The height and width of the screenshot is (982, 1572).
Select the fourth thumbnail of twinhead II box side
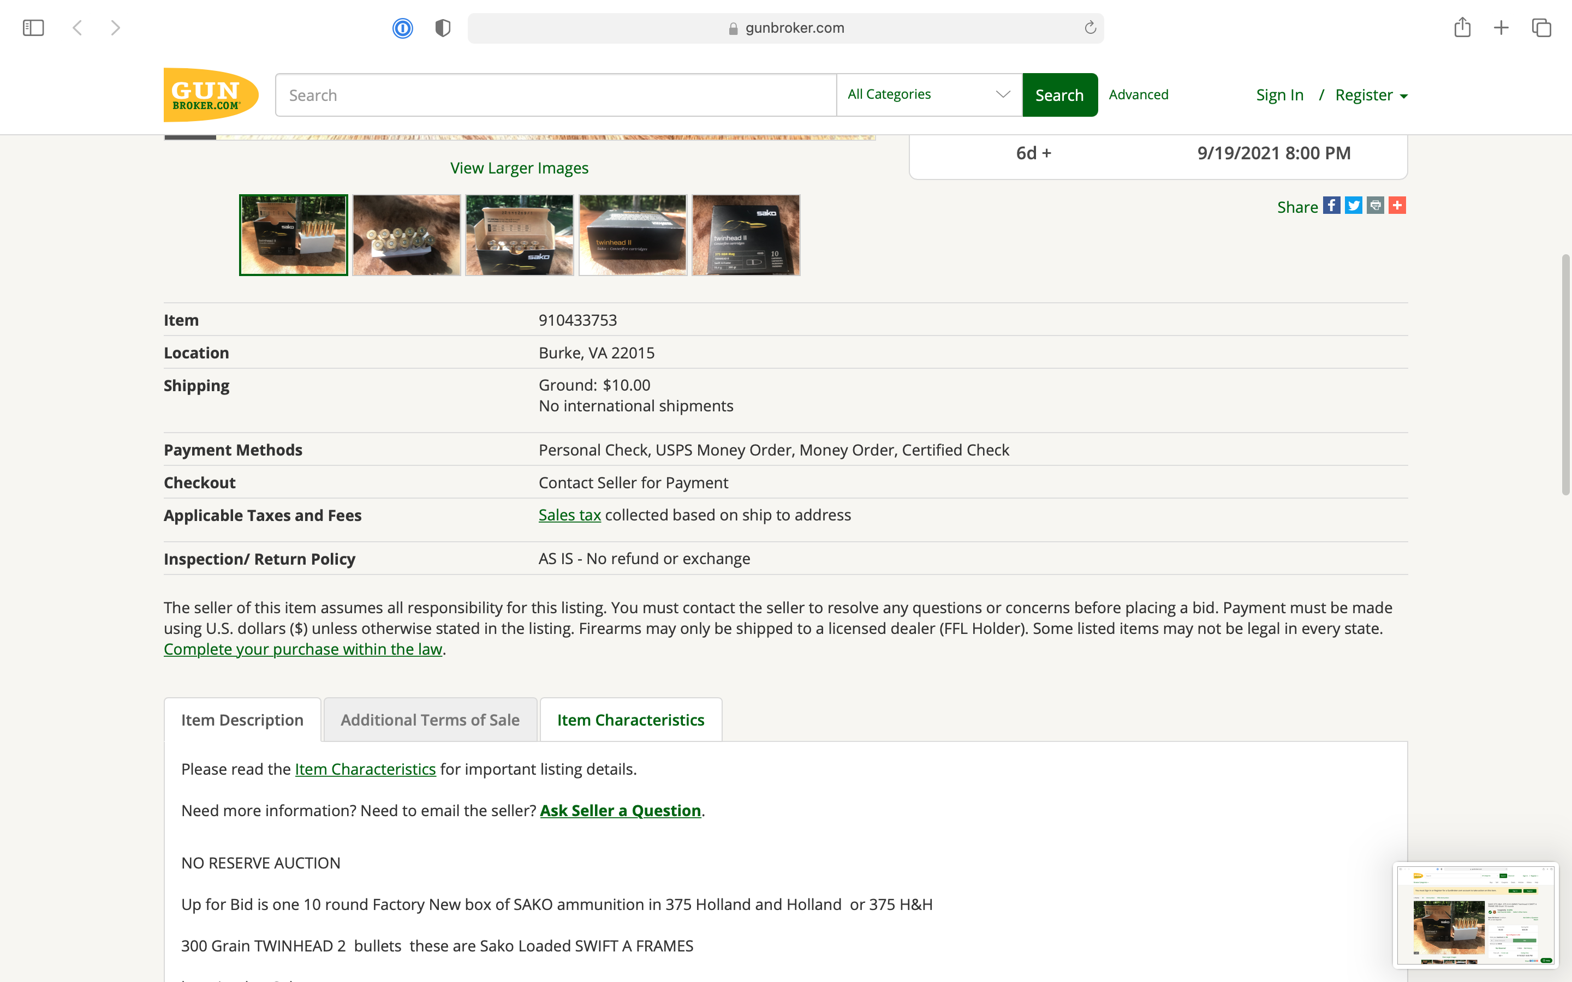click(x=633, y=235)
